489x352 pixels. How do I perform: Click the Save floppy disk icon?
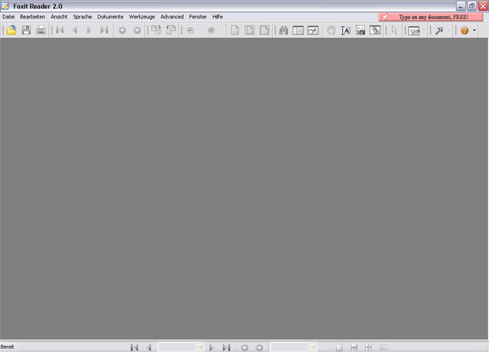point(26,31)
